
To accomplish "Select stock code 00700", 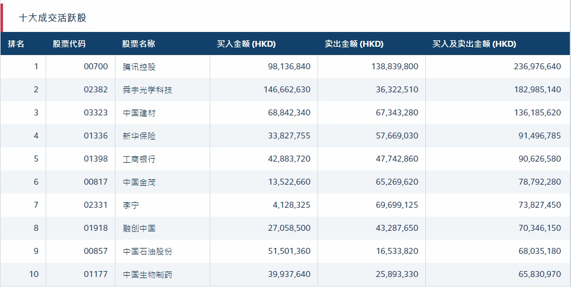I will click(x=96, y=66).
